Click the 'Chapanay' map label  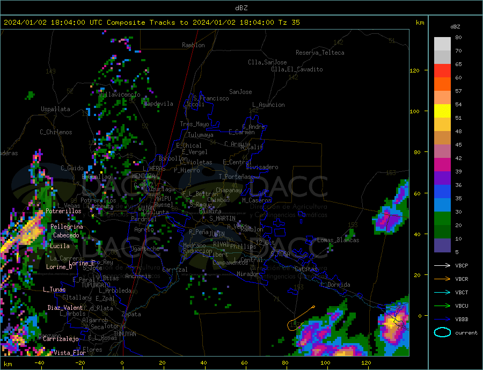point(229,190)
